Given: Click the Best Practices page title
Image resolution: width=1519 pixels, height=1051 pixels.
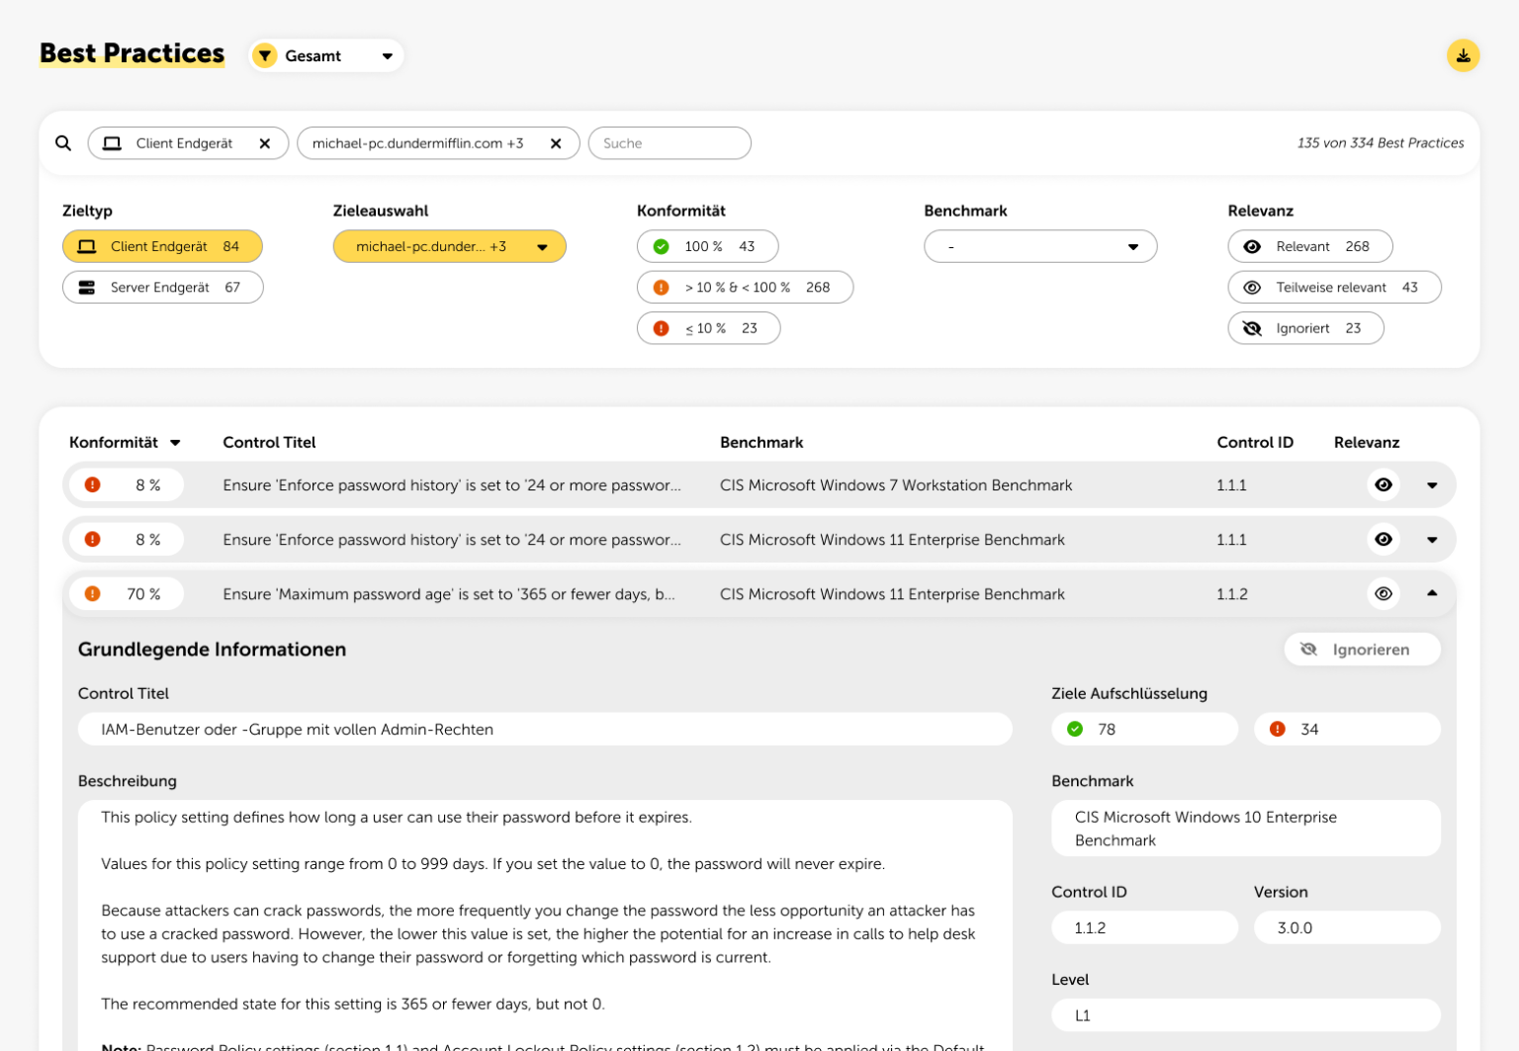Looking at the screenshot, I should 132,53.
